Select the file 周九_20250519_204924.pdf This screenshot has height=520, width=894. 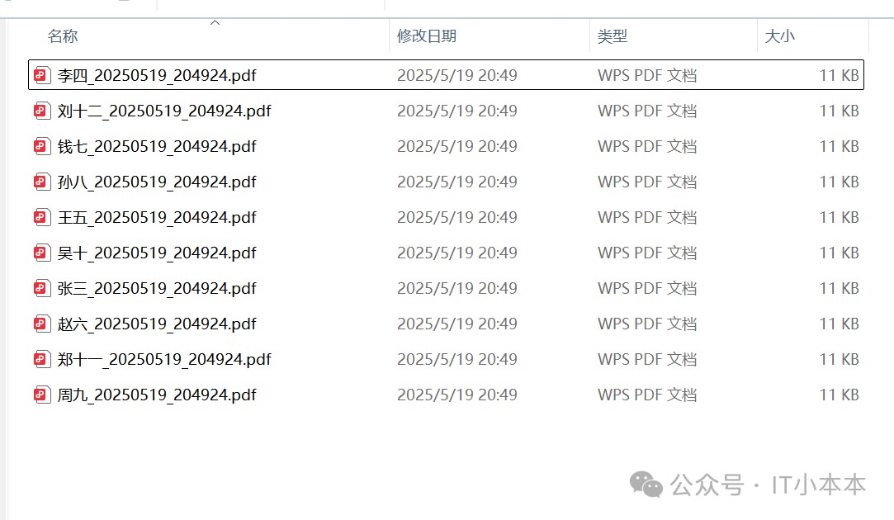click(446, 395)
